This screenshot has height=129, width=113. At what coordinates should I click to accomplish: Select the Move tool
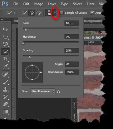[x=5, y=29]
